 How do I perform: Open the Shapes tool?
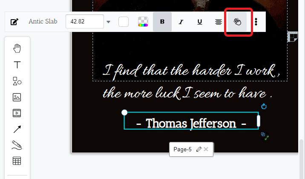coord(17,81)
